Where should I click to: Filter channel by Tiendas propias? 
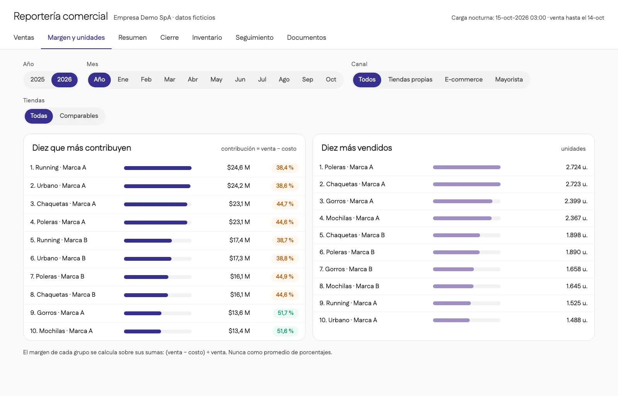click(x=410, y=80)
